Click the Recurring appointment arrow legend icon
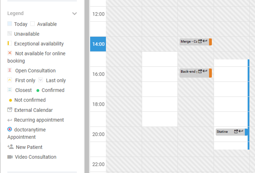The height and width of the screenshot is (173, 255). pyautogui.click(x=10, y=120)
